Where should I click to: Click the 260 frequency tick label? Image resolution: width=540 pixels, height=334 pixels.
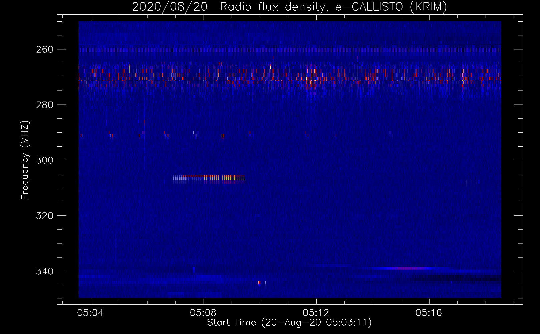tap(45, 49)
